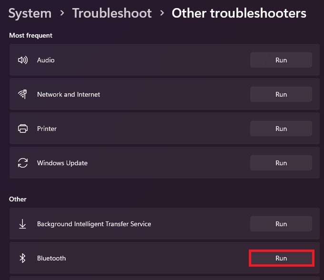Click the Bluetooth symbol icon

[22, 258]
